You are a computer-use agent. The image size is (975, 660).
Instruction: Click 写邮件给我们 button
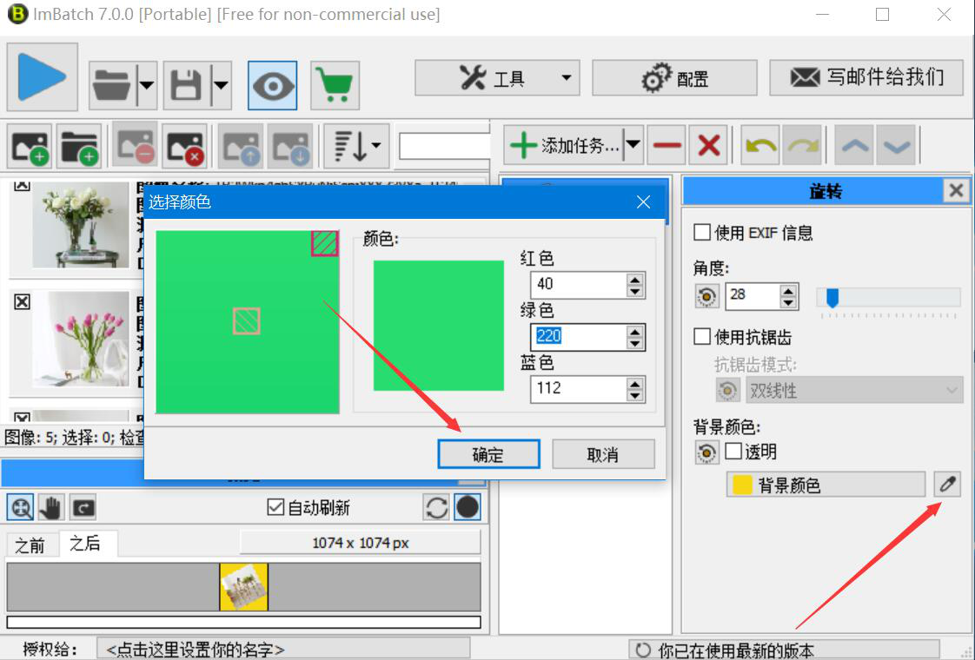[866, 77]
